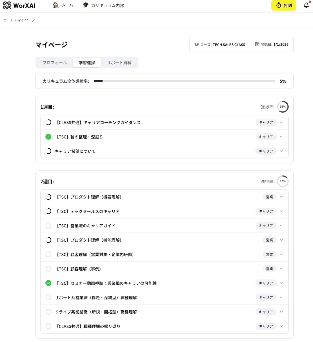Click the stopwatch icon in 打刻 button
Screen dimensions: 313x342
point(279,5)
